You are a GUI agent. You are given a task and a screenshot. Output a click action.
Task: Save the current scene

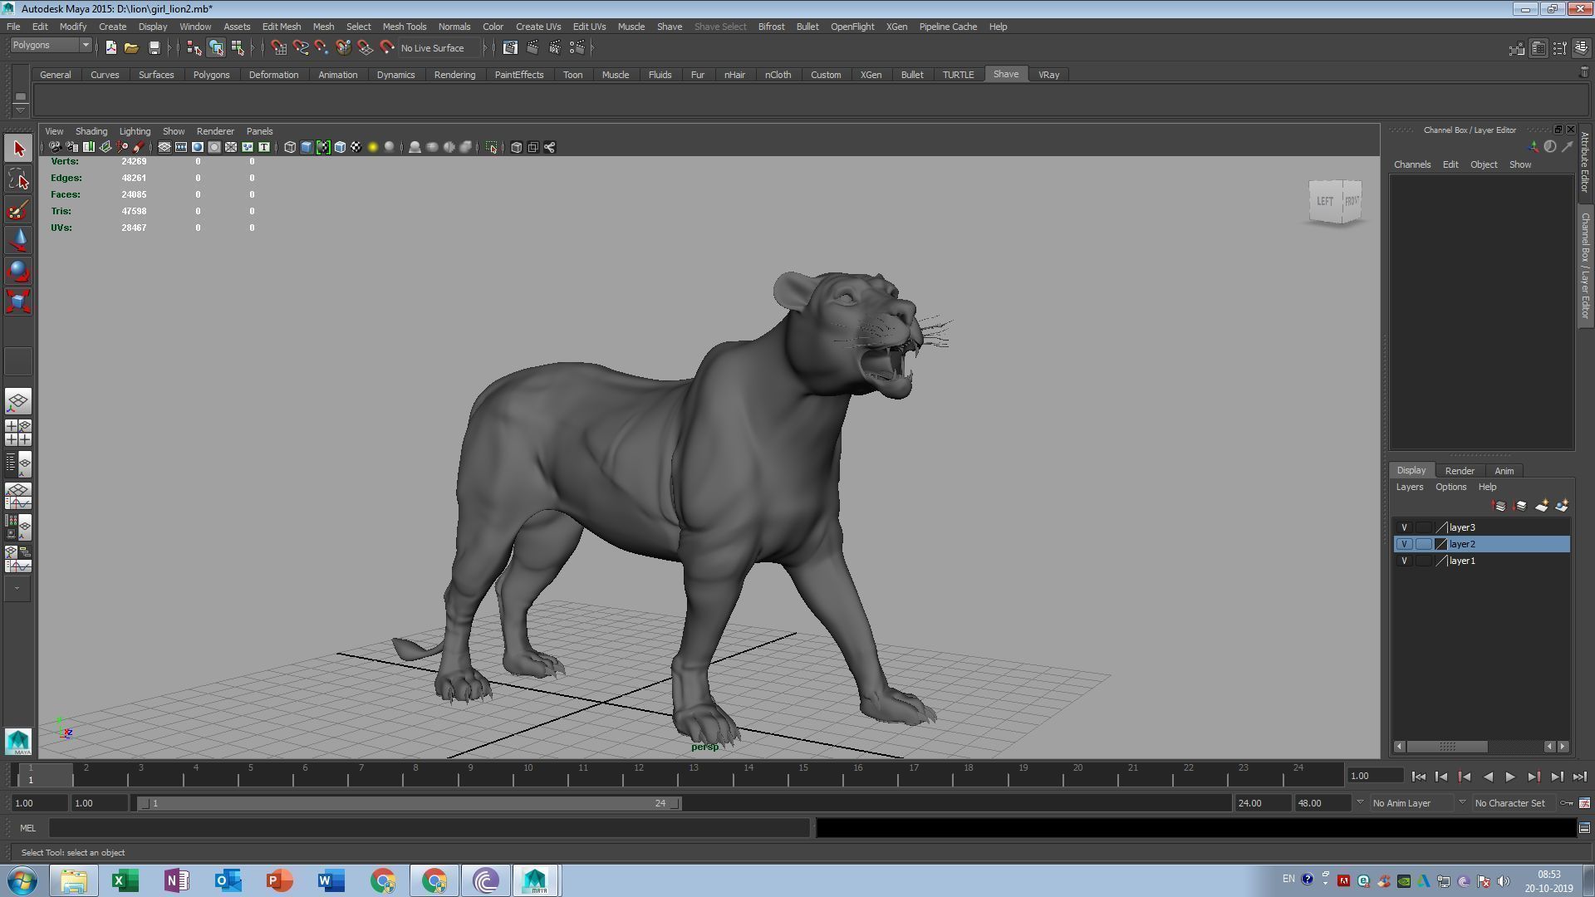tap(154, 48)
